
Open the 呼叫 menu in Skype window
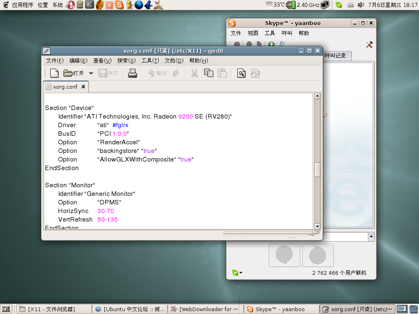pos(287,33)
